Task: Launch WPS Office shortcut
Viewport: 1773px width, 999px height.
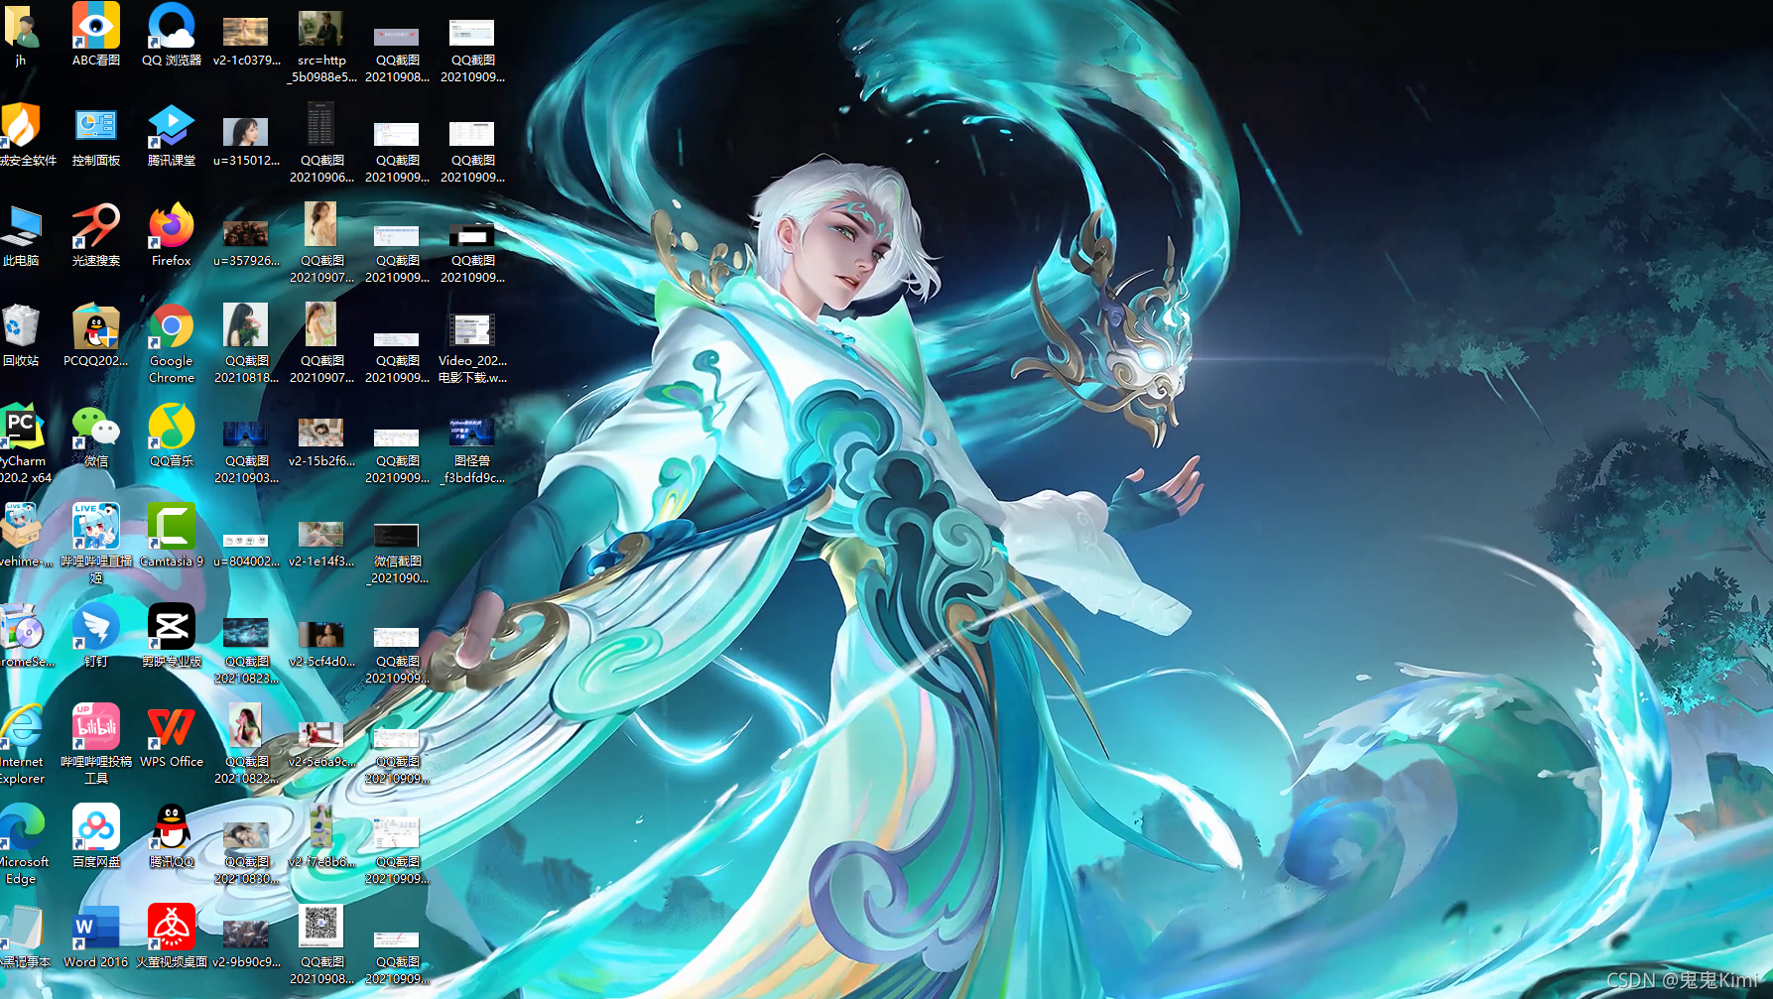Action: click(x=172, y=736)
